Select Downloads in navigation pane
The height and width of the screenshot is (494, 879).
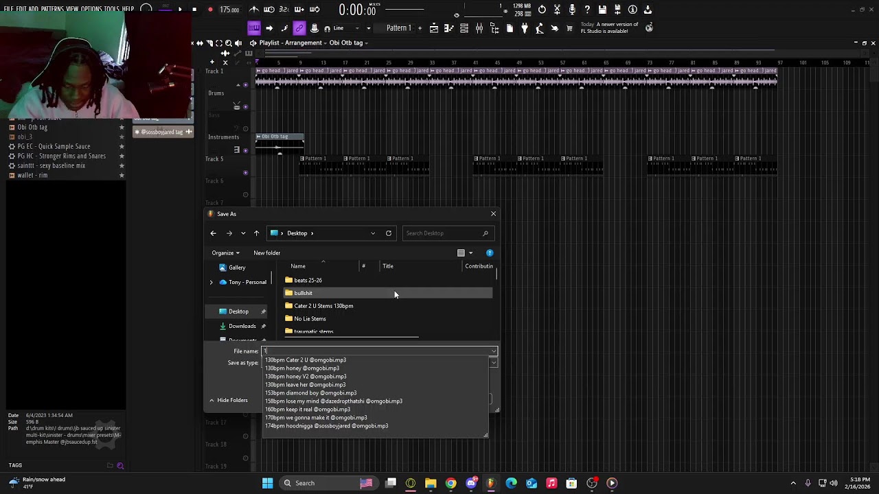(x=242, y=326)
